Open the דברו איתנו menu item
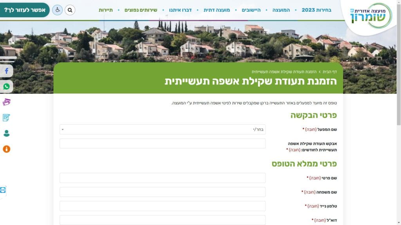Viewport: 401px width, 225px height. (180, 10)
